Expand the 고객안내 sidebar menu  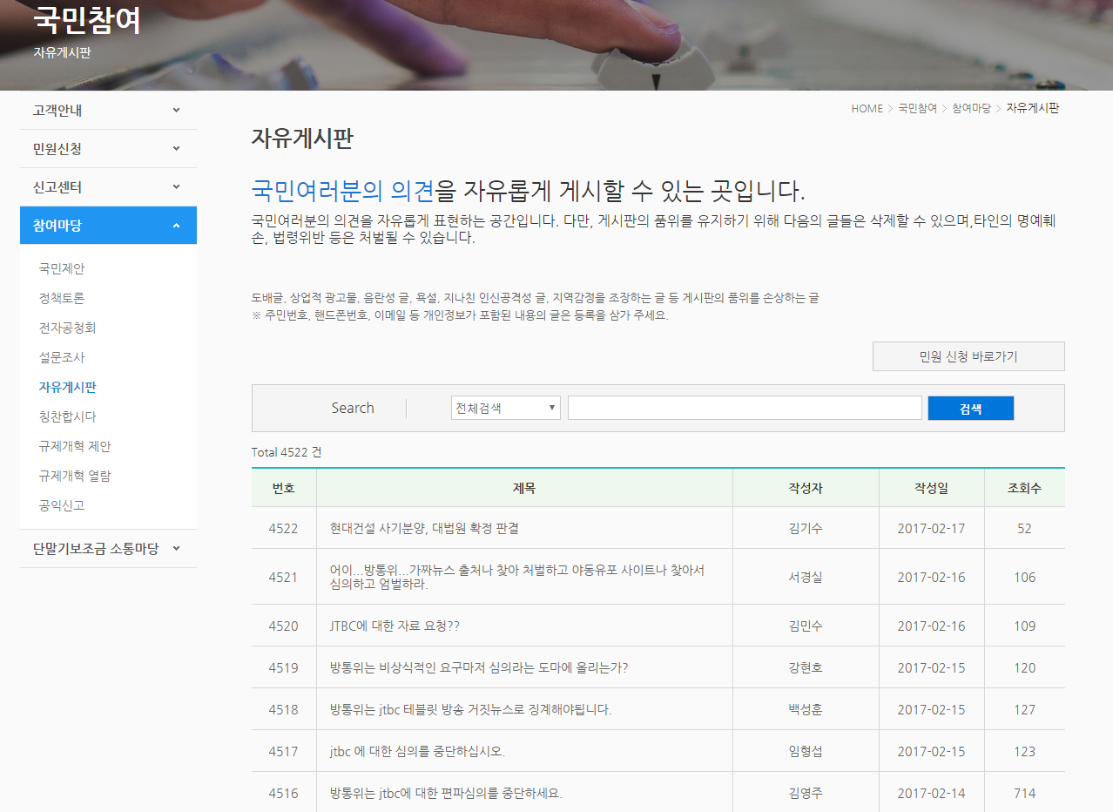tap(108, 111)
